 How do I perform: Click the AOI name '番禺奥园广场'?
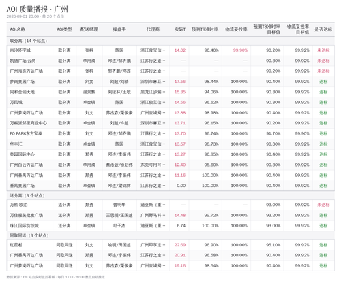coord(22,186)
